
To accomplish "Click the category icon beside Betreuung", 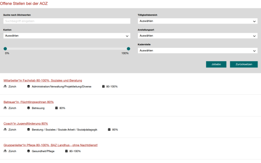I will pos(28,108).
